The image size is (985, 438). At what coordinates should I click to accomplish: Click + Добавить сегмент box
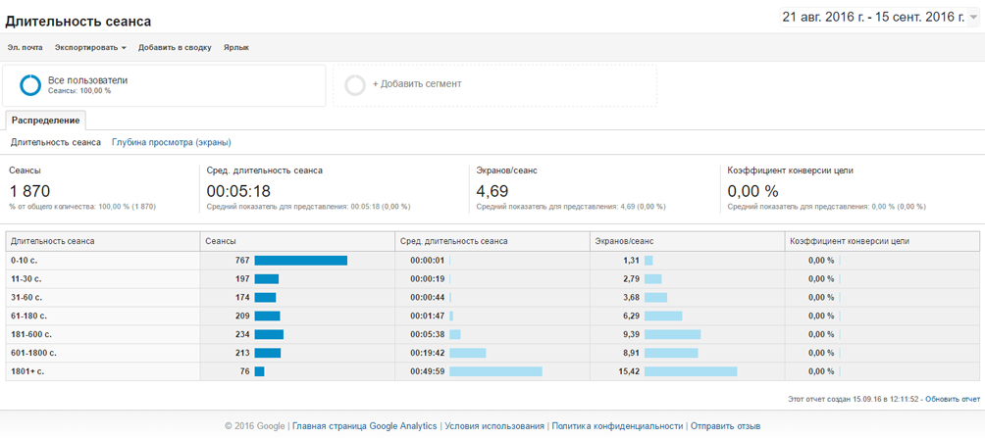[495, 84]
